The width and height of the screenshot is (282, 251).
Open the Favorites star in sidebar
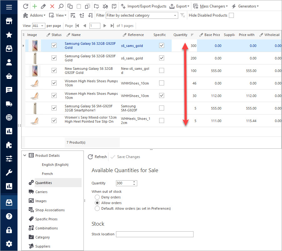point(9,35)
